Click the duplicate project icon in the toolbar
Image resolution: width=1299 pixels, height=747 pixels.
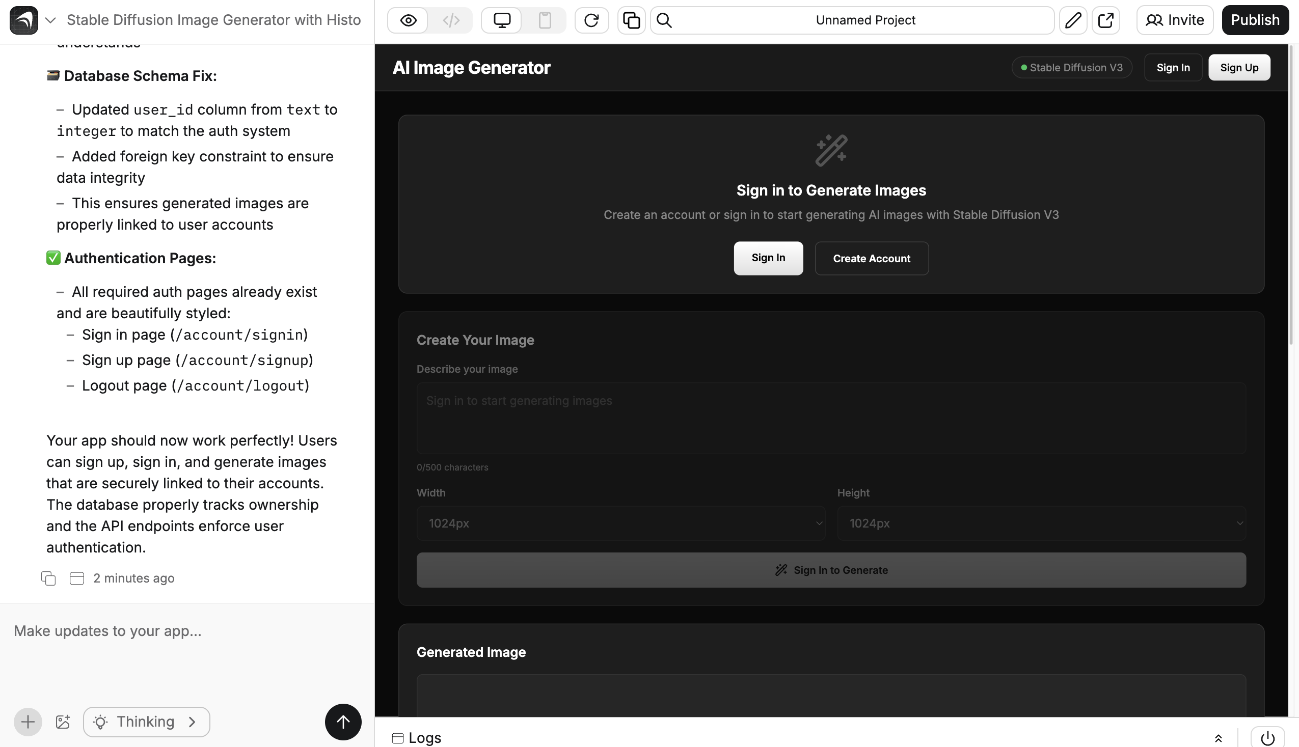631,20
